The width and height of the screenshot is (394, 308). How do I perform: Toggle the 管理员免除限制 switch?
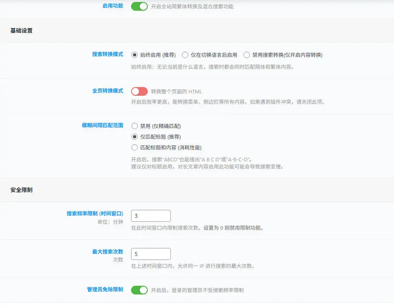(139, 290)
